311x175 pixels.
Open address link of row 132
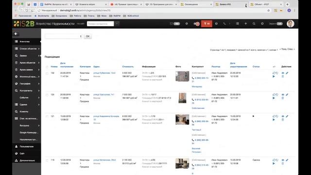click(104, 73)
